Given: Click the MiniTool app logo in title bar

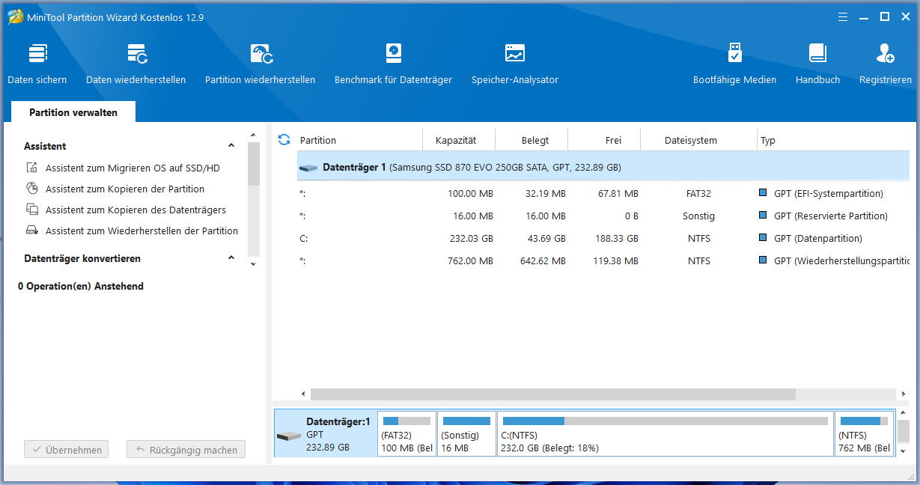Looking at the screenshot, I should pyautogui.click(x=16, y=16).
